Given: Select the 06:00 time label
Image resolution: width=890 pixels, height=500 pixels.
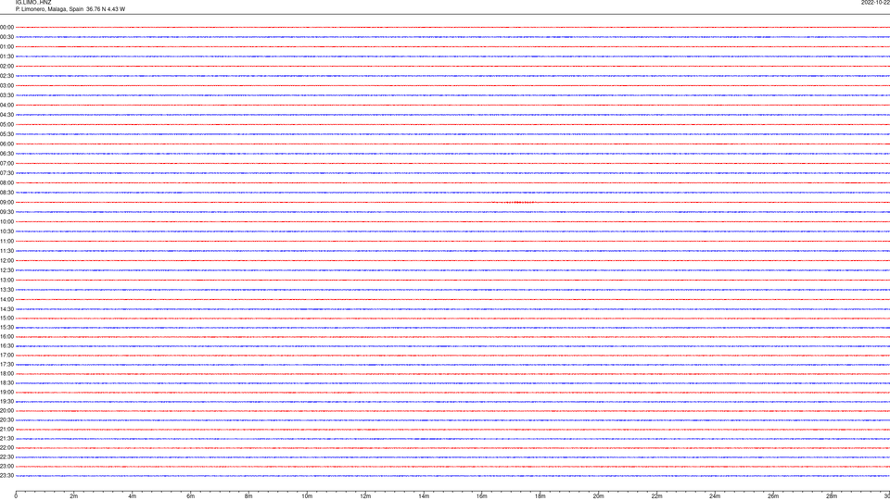Looking at the screenshot, I should (6, 144).
